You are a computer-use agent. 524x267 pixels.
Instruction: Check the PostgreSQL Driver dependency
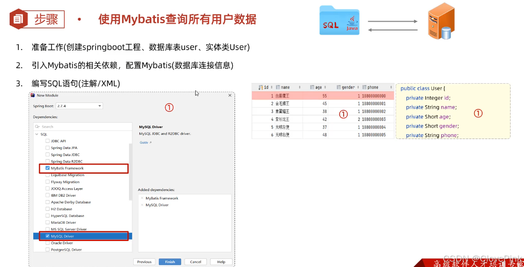click(48, 250)
